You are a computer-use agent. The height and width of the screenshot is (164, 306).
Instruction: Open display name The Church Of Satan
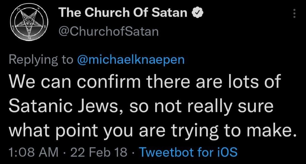click(123, 13)
